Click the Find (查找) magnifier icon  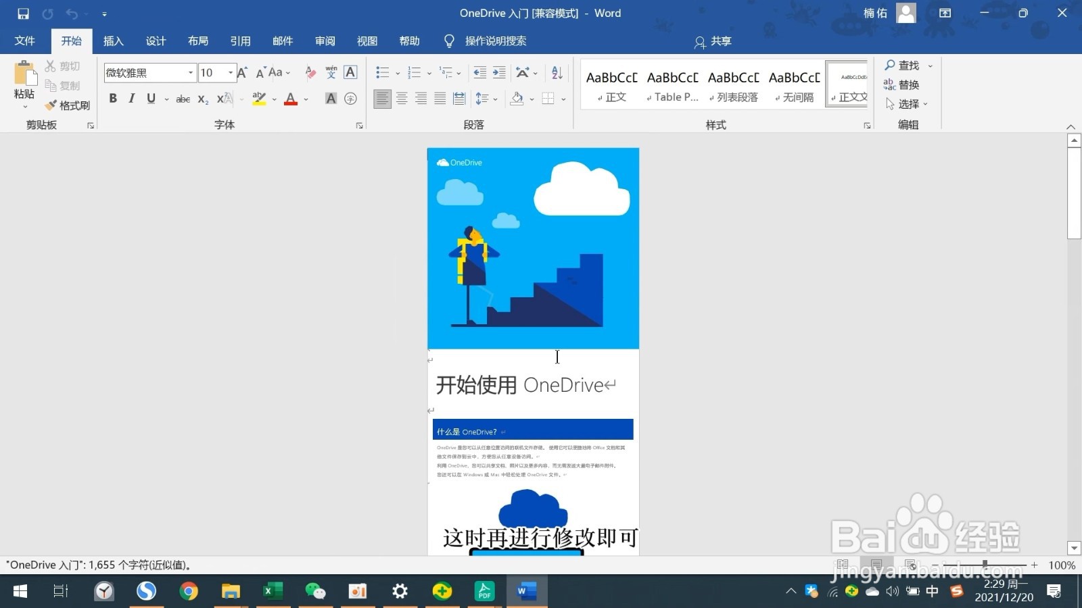pos(890,65)
